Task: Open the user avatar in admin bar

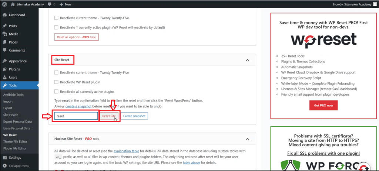Action: coord(375,4)
